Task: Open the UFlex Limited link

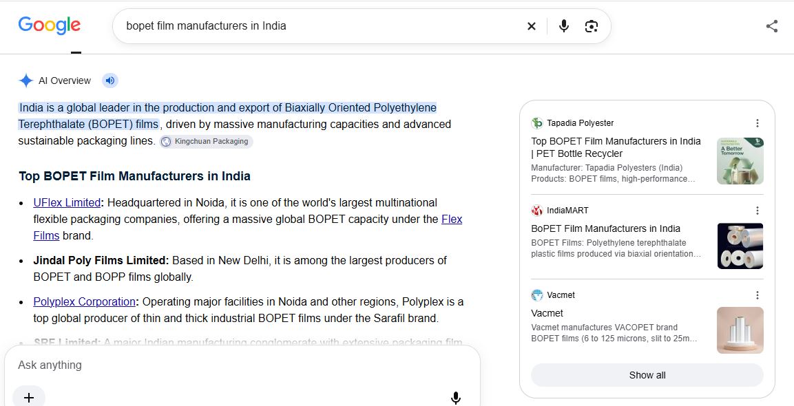Action: pos(67,202)
